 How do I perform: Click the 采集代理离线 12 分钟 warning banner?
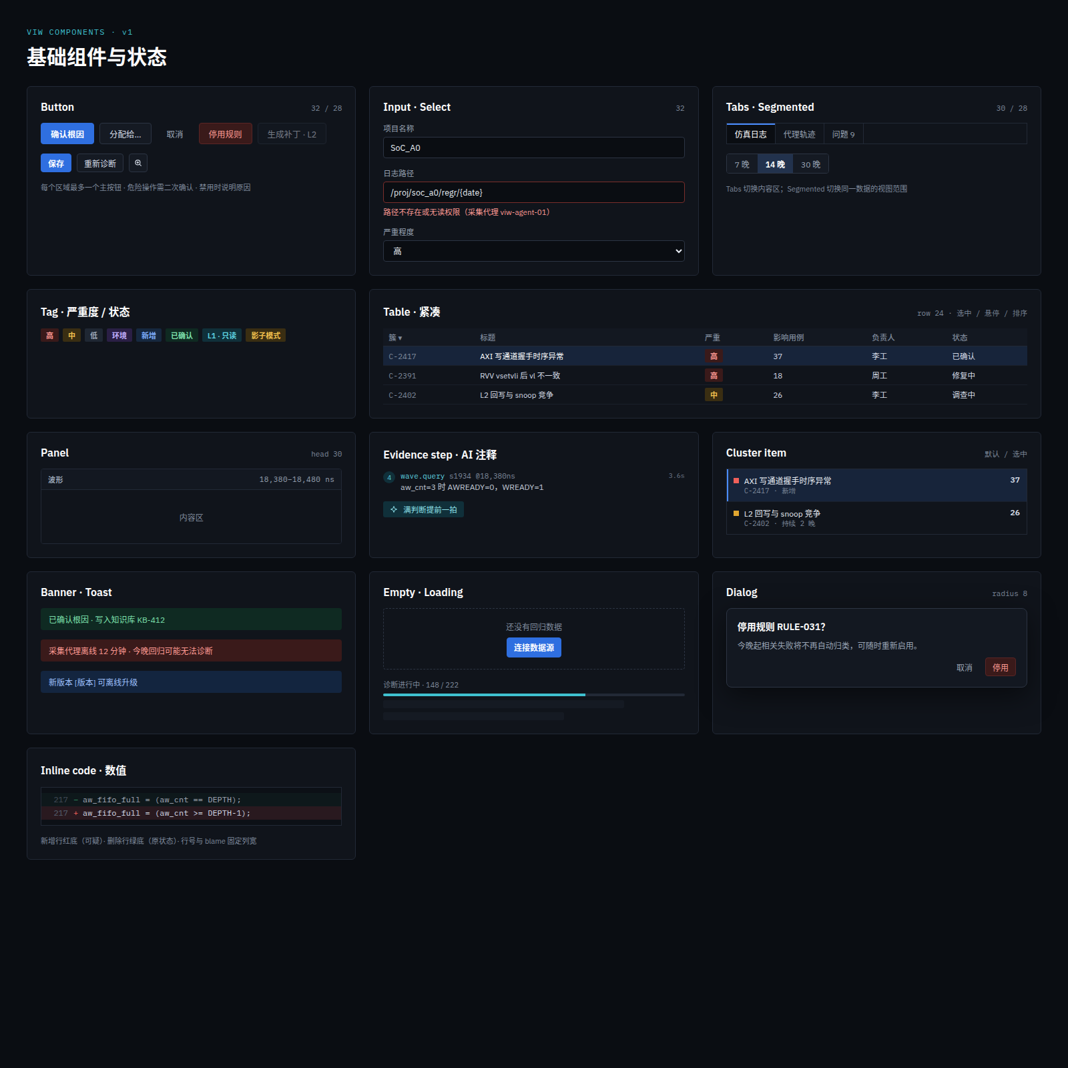191,650
